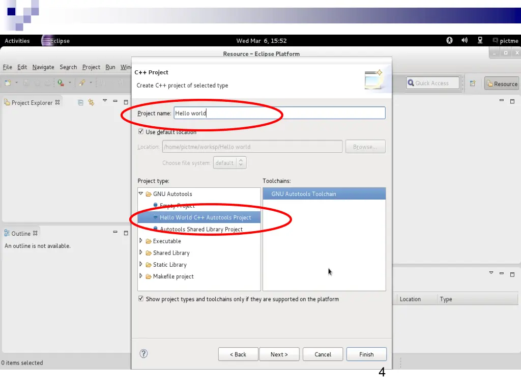Open the Project menu

(x=91, y=67)
